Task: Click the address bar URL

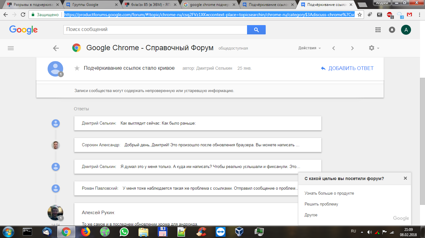Action: tap(209, 15)
